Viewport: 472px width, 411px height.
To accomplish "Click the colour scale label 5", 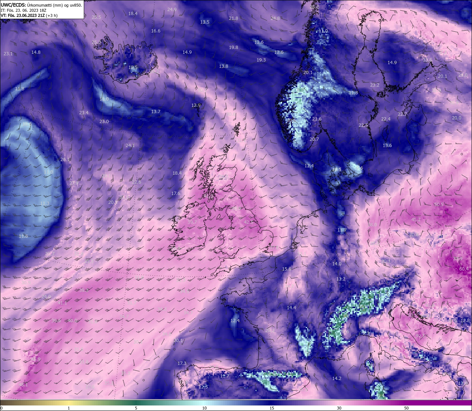I will pyautogui.click(x=136, y=408).
